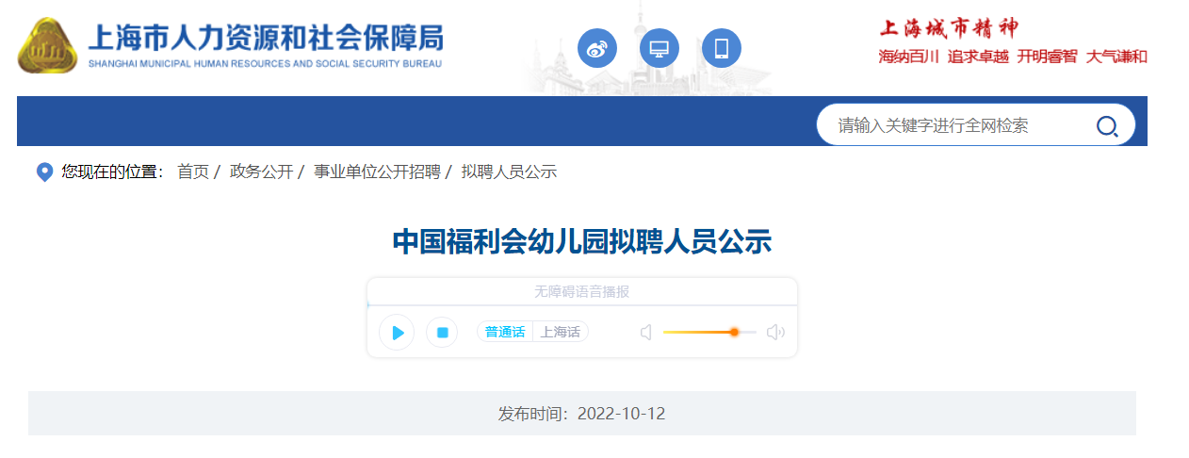Click the article title 中国福利会幼儿园拟聘人员公示

[582, 242]
